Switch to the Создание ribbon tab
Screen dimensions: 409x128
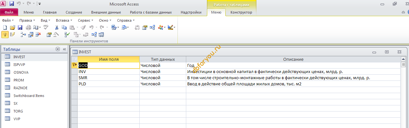(x=74, y=12)
